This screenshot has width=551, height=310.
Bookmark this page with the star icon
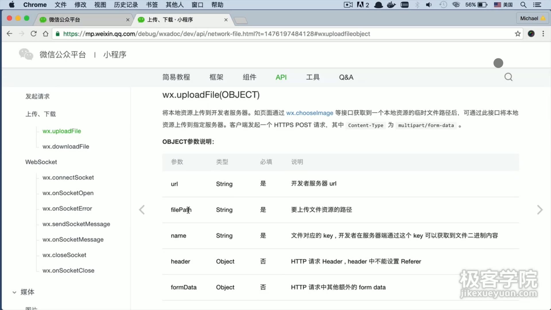tap(518, 34)
